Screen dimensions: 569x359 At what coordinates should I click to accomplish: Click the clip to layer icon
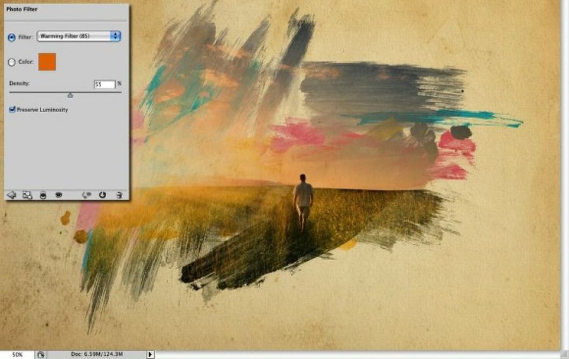[x=43, y=196]
